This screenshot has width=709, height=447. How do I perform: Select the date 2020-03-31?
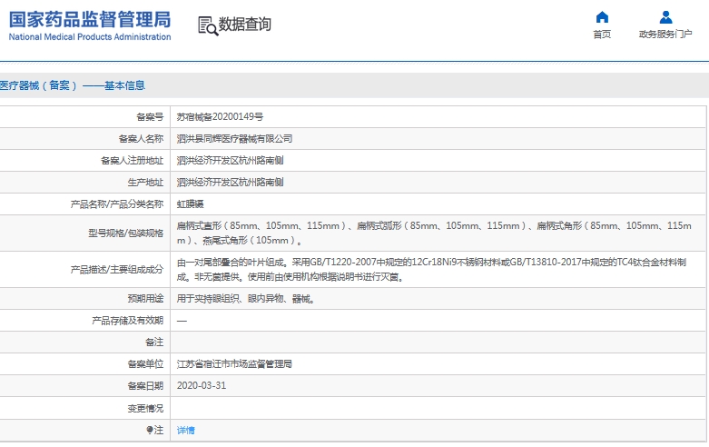[x=202, y=385]
